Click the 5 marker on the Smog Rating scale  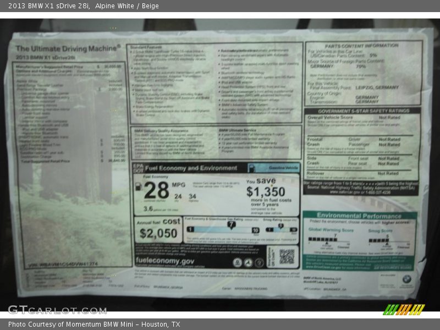(280, 226)
